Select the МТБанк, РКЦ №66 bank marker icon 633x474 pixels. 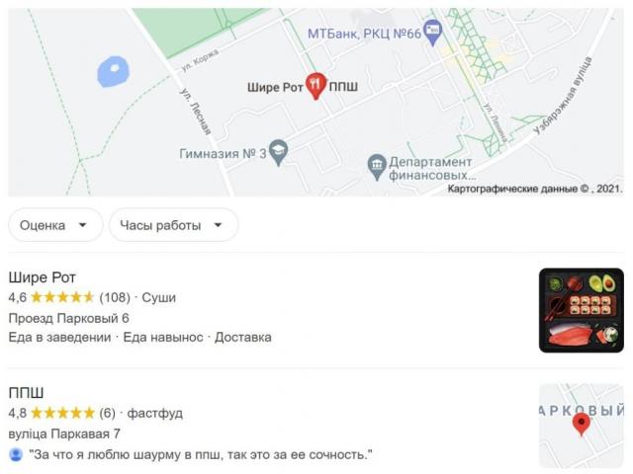tap(433, 33)
